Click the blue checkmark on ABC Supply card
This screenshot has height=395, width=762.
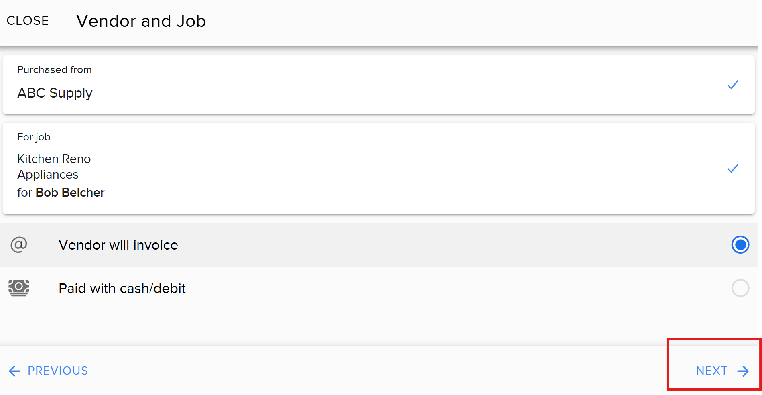point(733,85)
